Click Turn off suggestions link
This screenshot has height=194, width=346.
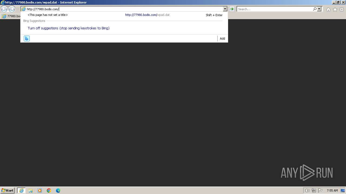(x=68, y=28)
